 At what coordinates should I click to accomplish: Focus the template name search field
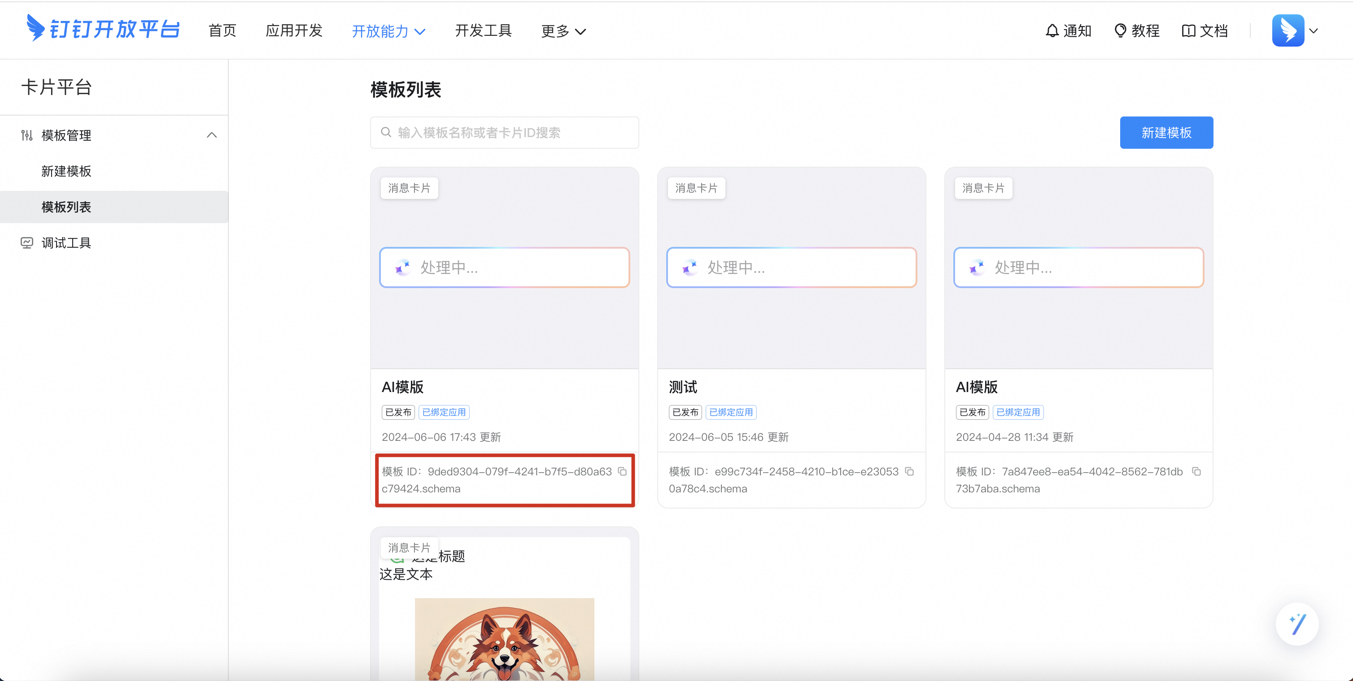coord(504,133)
